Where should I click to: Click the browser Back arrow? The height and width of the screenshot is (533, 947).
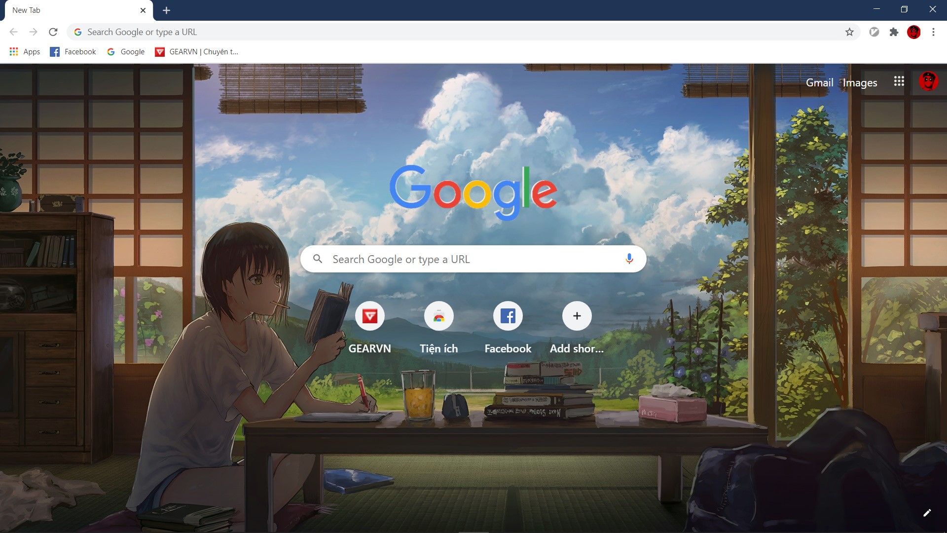click(x=13, y=32)
